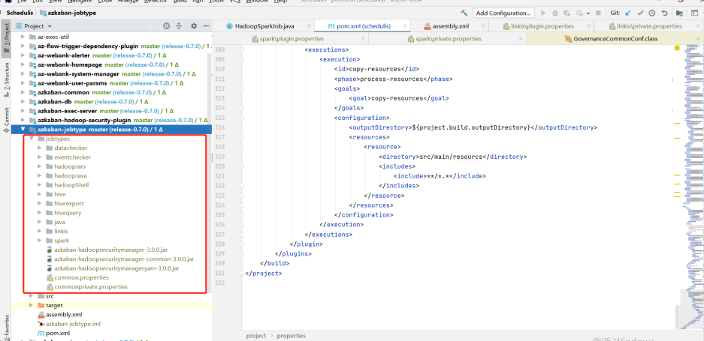Click the Add Configuration button
This screenshot has width=704, height=341.
503,13
